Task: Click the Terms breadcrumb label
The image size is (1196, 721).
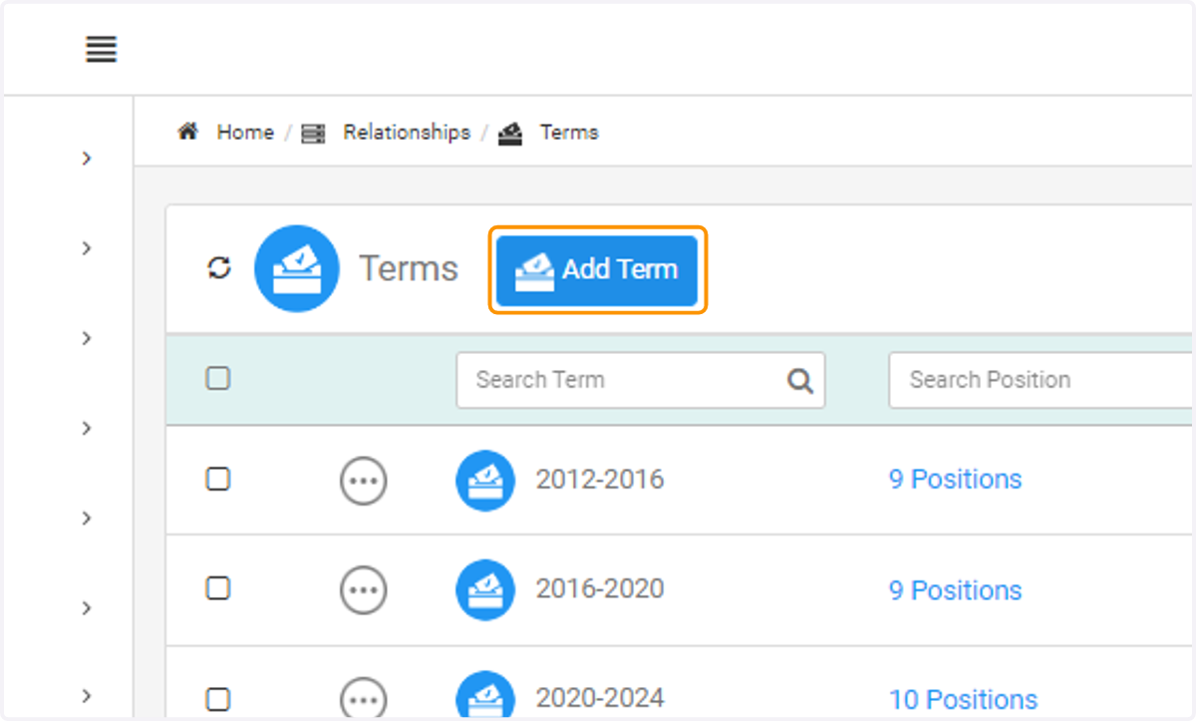Action: click(x=569, y=132)
